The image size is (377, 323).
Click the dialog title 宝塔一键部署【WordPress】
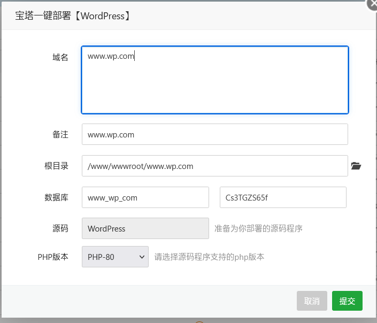point(73,16)
